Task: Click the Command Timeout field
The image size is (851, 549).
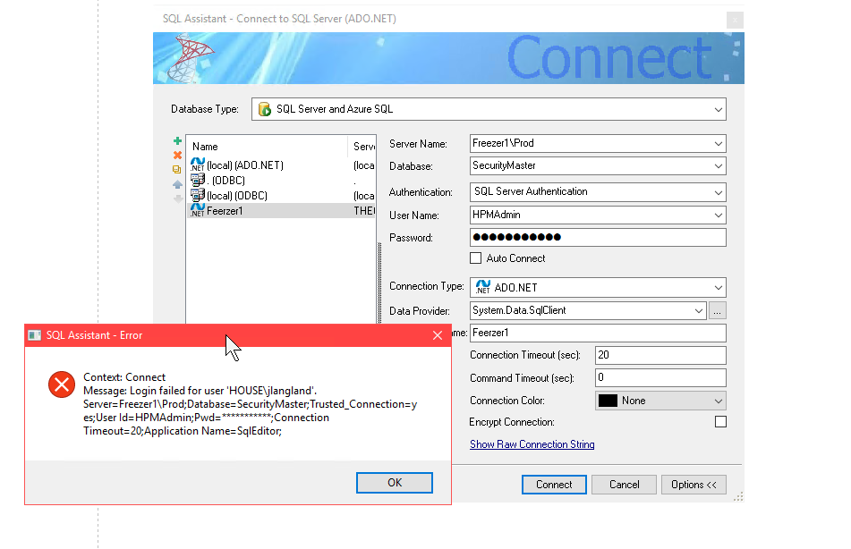Action: point(660,378)
